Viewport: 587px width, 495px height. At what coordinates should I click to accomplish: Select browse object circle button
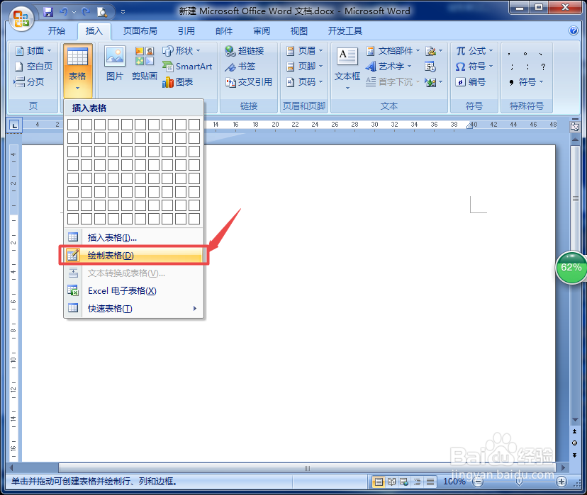coord(575,443)
